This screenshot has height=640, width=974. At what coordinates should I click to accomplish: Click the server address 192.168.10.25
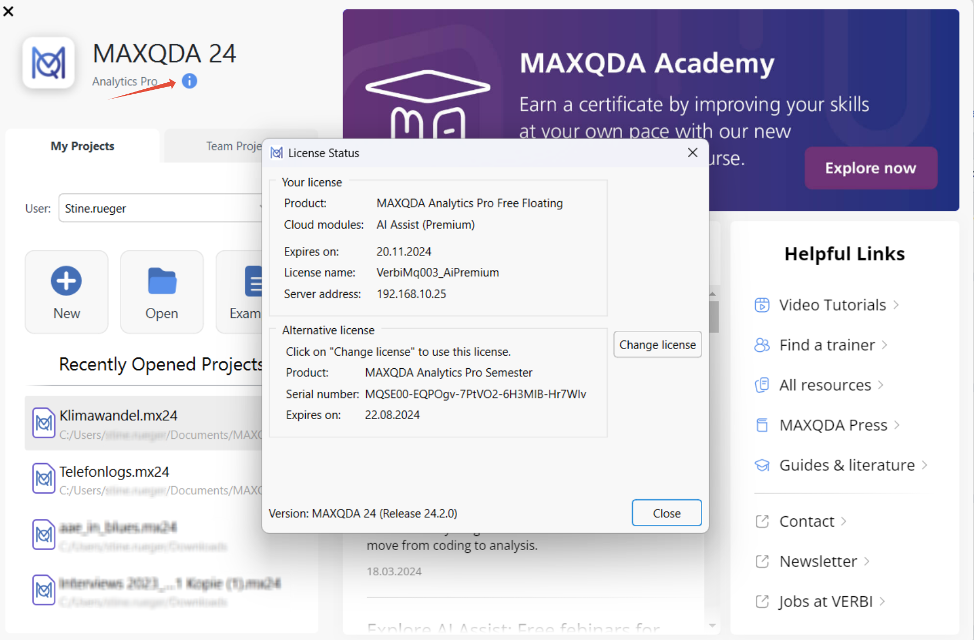coord(411,294)
